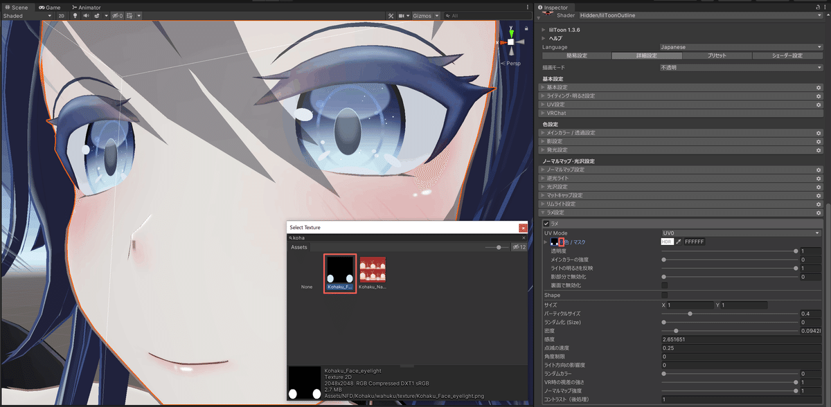Toggle scene audio speaker icon
Image resolution: width=831 pixels, height=407 pixels.
[x=86, y=15]
